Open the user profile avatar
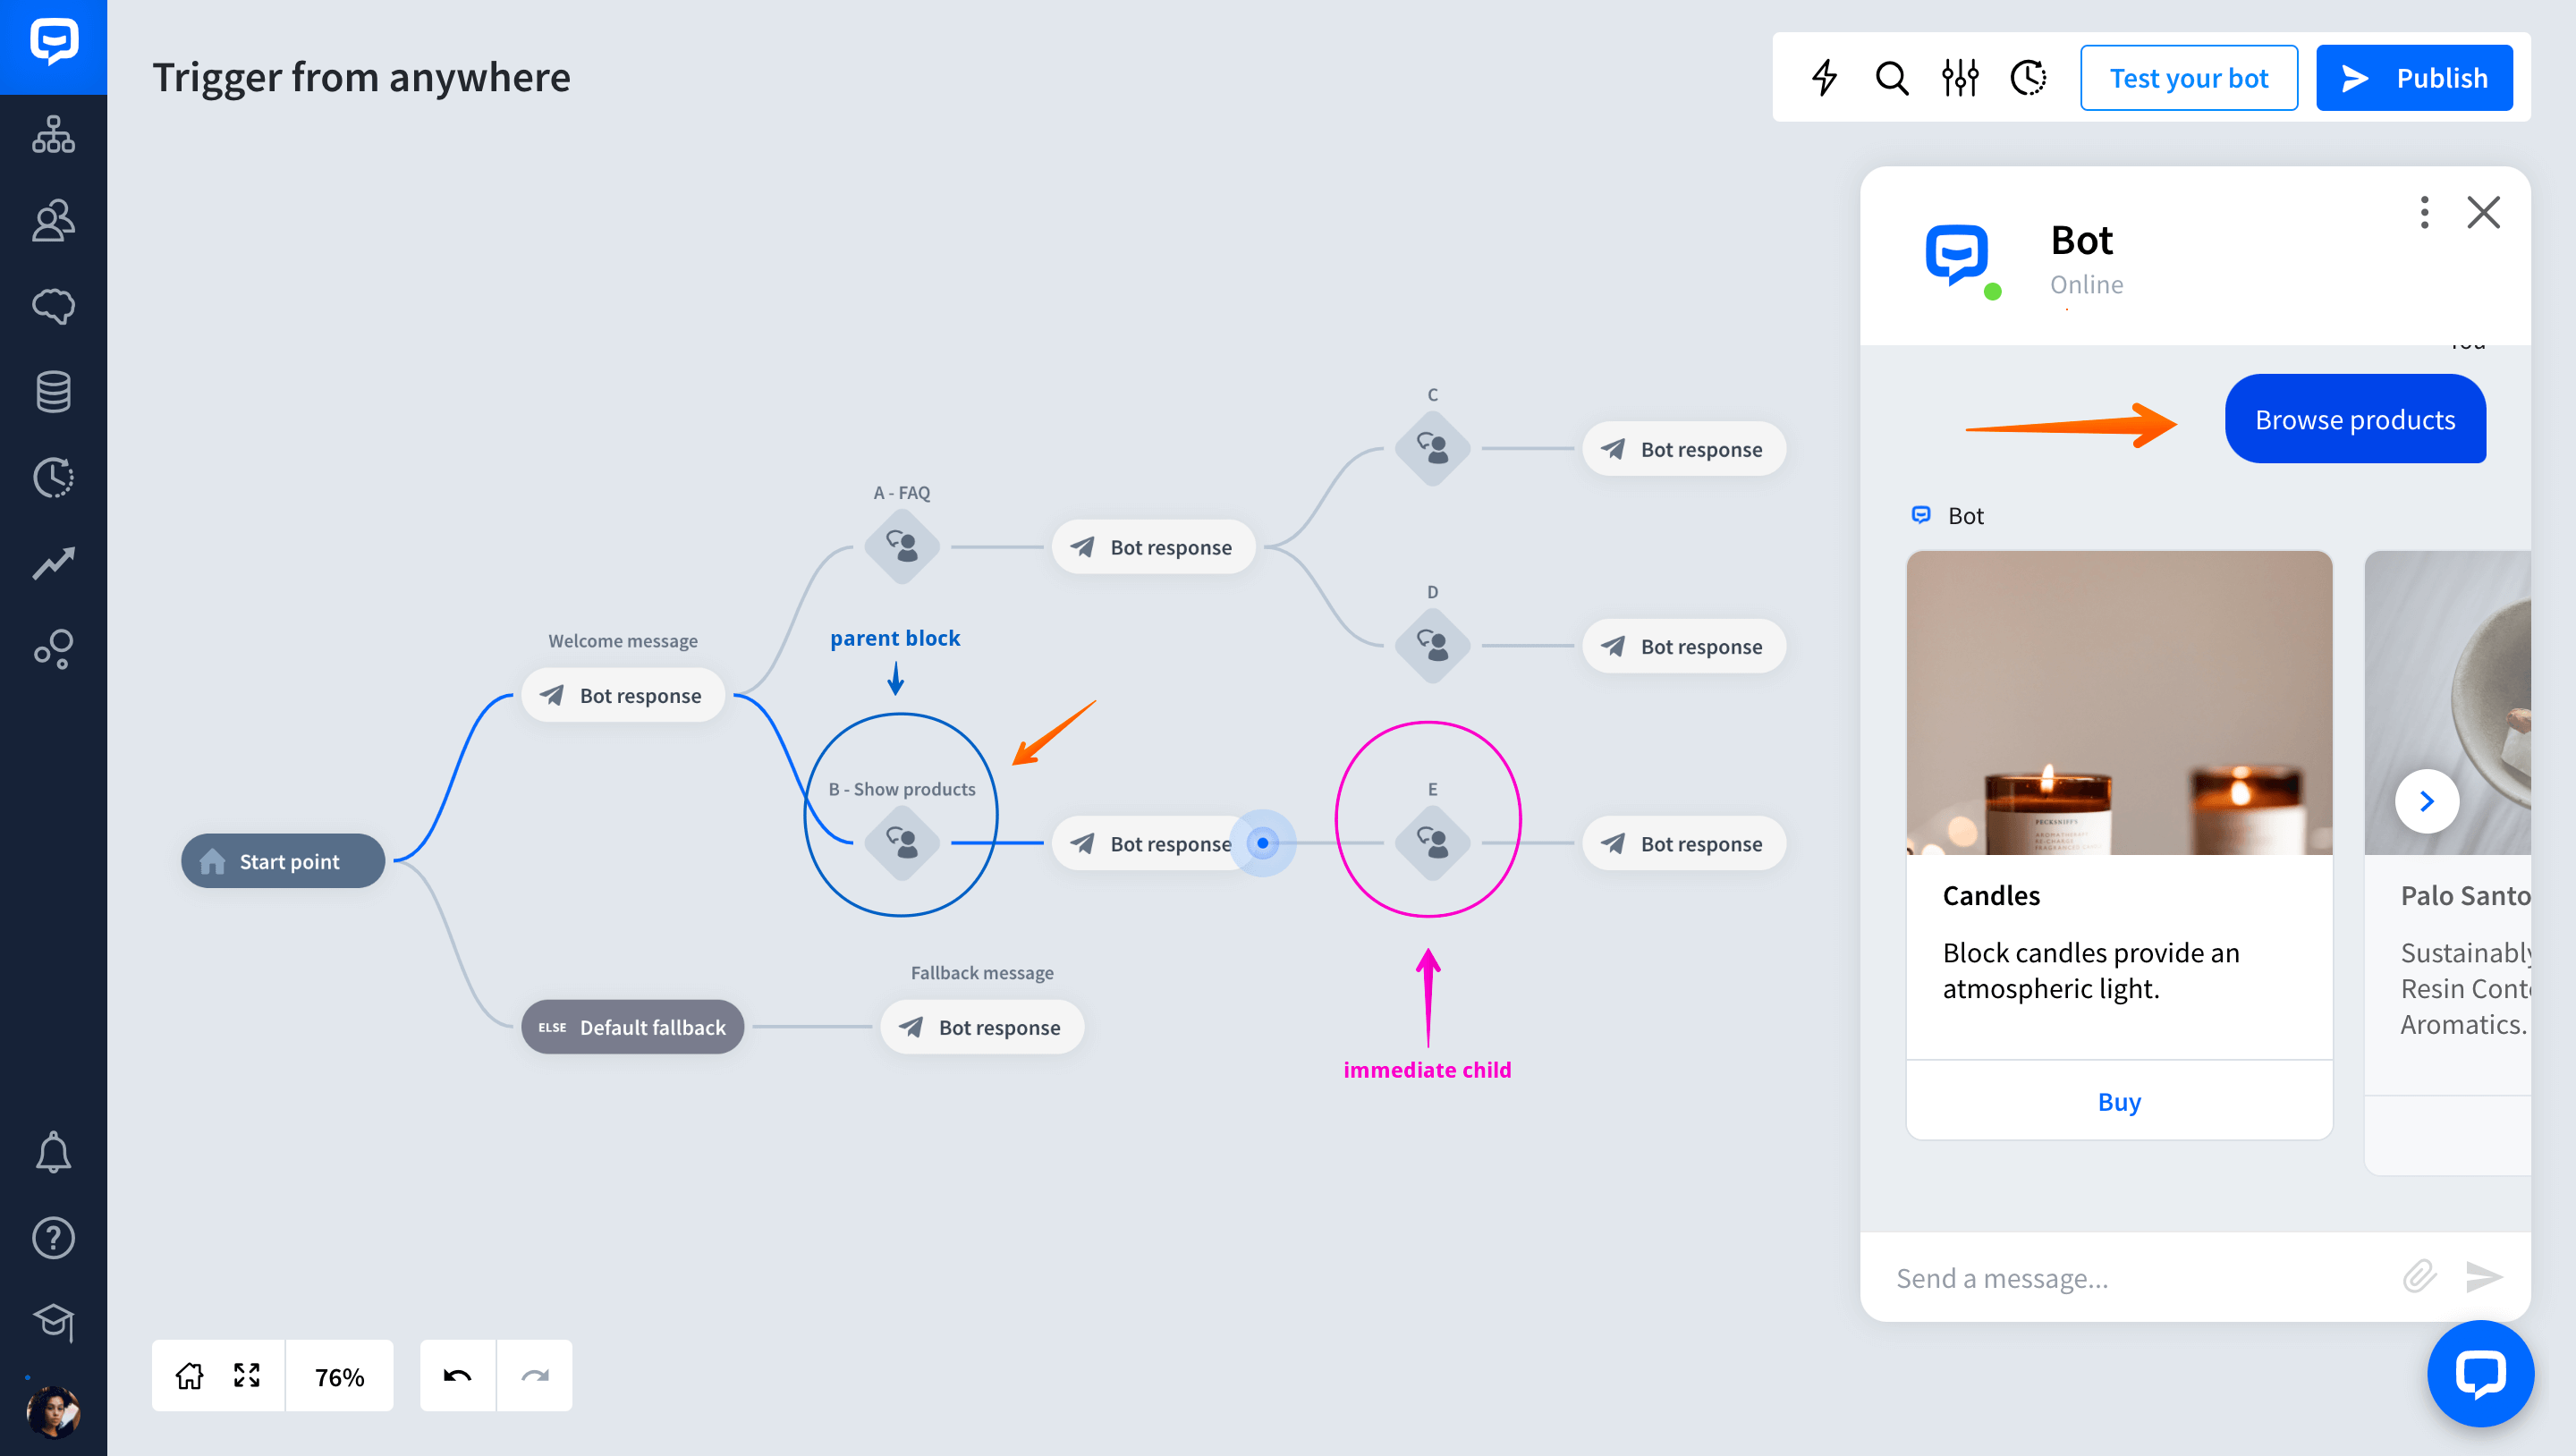 [x=53, y=1411]
